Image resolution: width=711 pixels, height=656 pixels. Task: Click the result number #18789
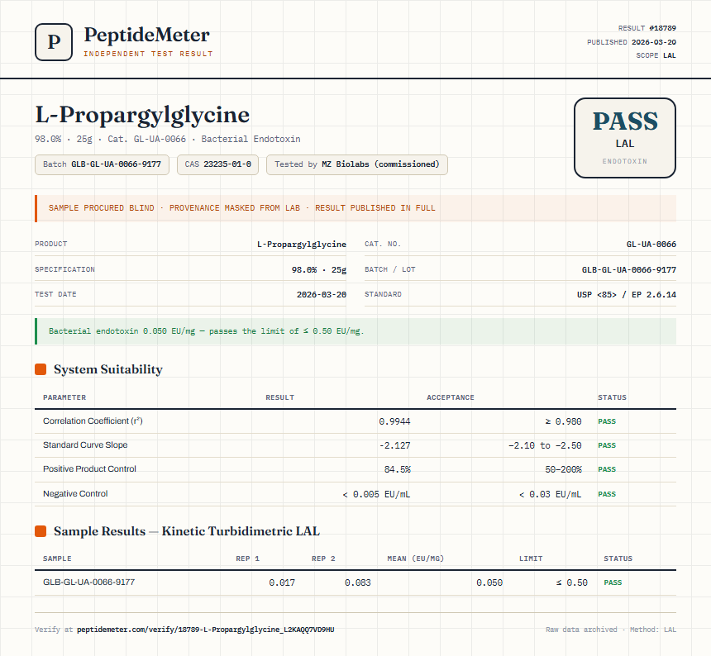tap(662, 28)
